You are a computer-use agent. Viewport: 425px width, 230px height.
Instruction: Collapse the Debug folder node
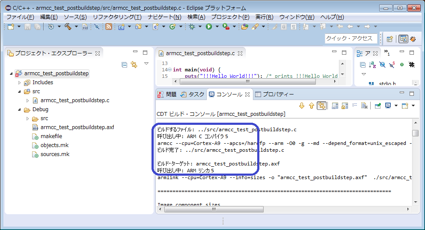[19, 109]
